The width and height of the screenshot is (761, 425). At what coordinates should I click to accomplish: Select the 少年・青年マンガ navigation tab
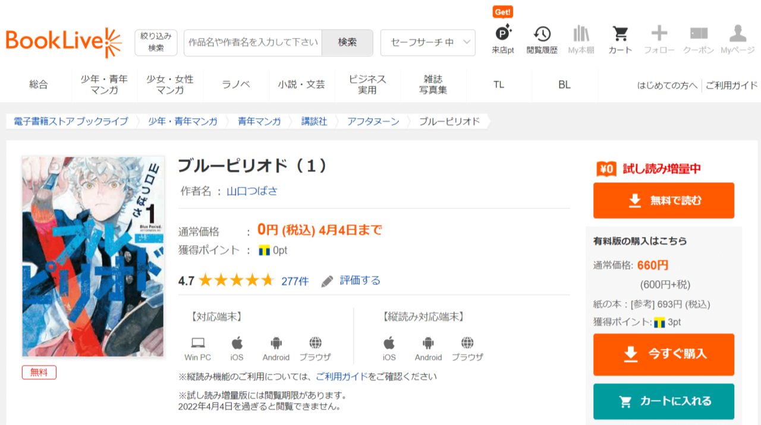(x=105, y=85)
